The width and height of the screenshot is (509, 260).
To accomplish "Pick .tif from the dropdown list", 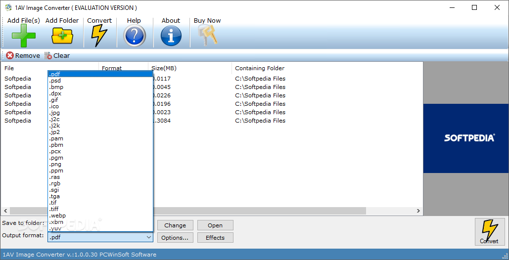I will [100, 203].
